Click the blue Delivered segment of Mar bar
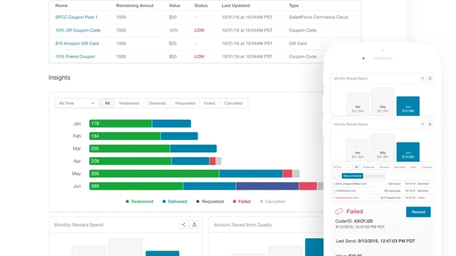This screenshot has height=256, width=456. 193,149
